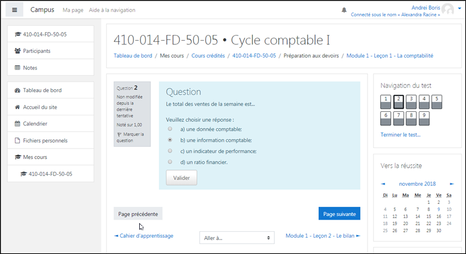Open Ma page in top navigation
The height and width of the screenshot is (254, 466).
[73, 10]
